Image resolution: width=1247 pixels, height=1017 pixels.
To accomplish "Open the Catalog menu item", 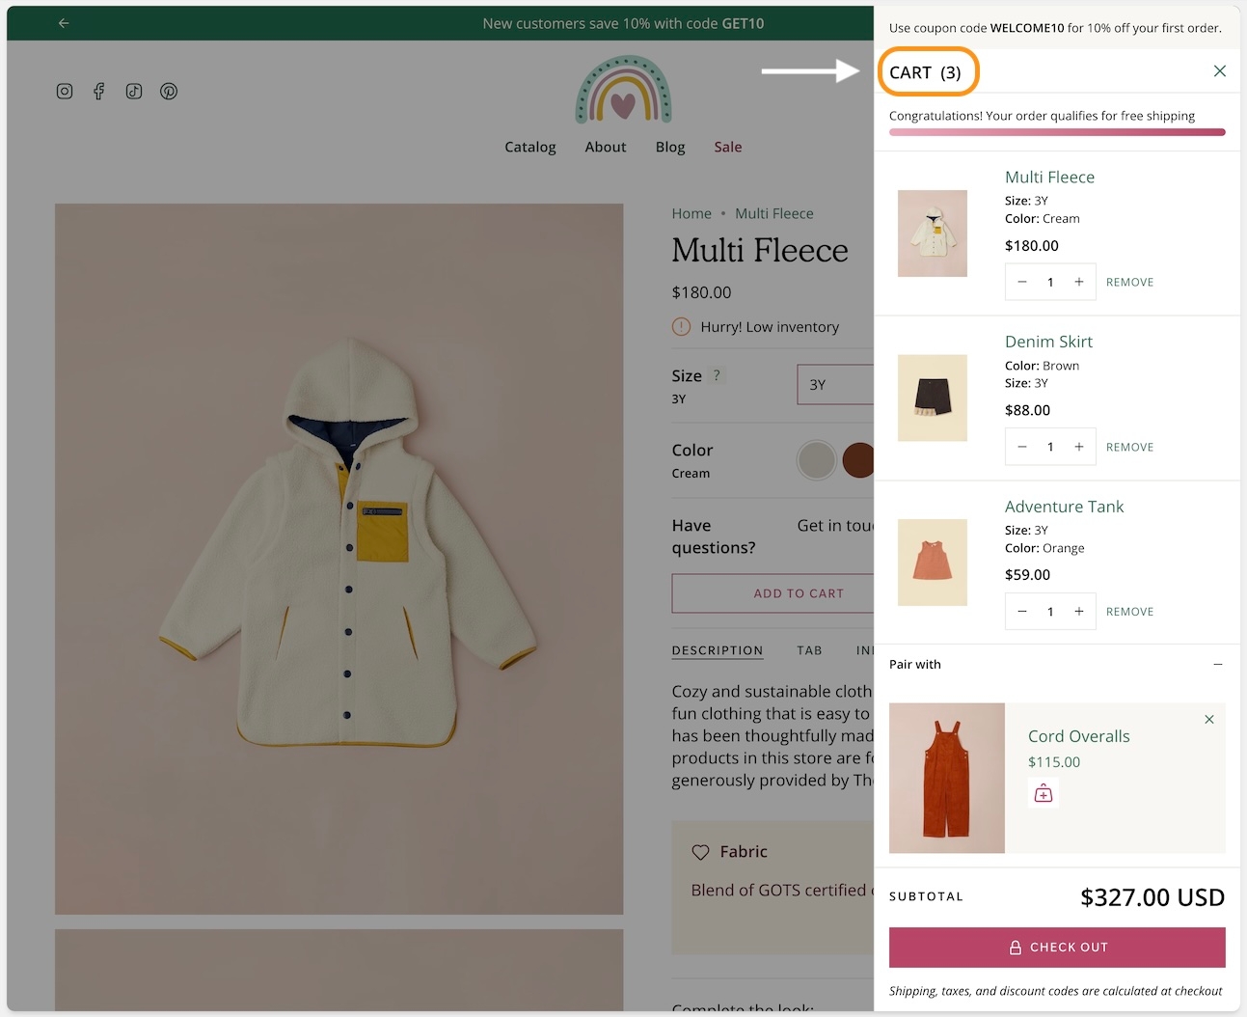I will click(x=529, y=147).
